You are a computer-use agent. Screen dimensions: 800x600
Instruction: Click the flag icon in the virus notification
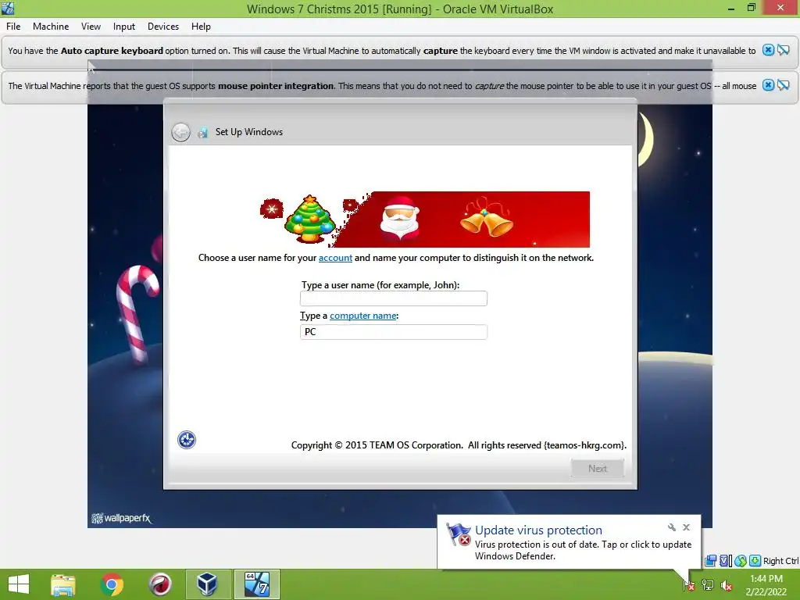(458, 534)
